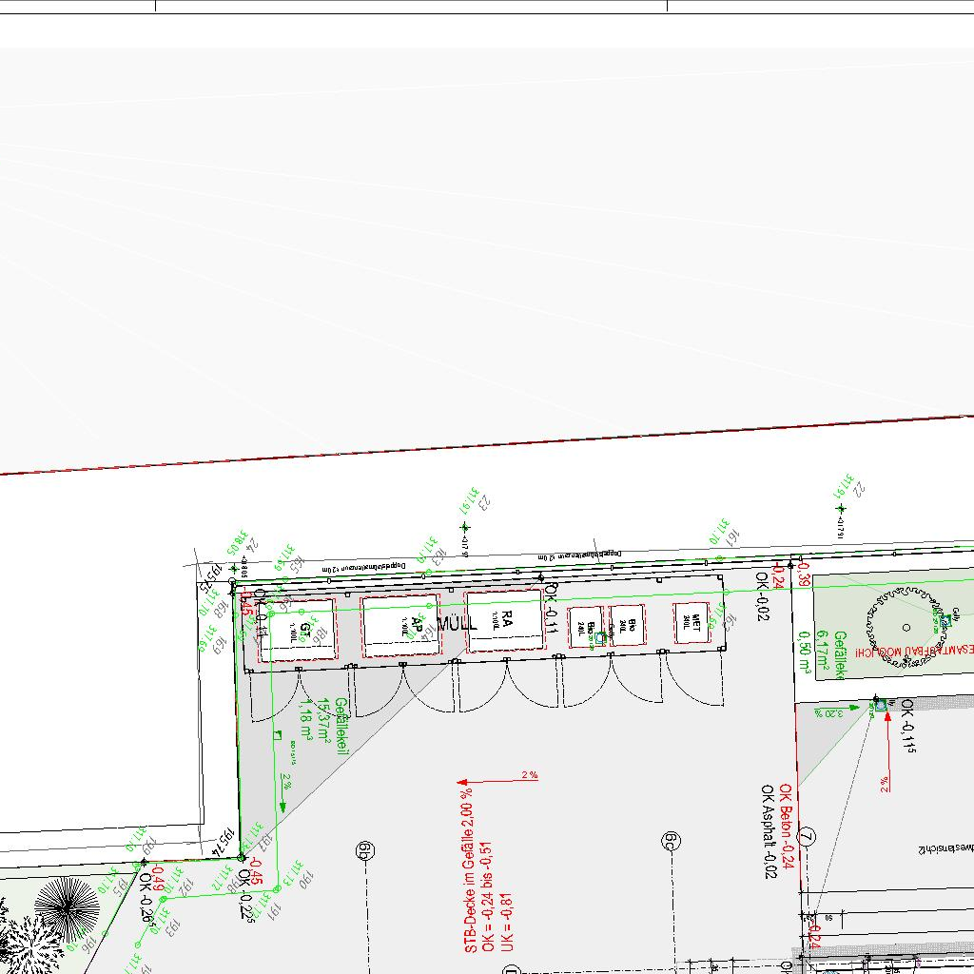Click the MÜLL room label
Viewport: 974px width, 974px height.
(x=457, y=624)
